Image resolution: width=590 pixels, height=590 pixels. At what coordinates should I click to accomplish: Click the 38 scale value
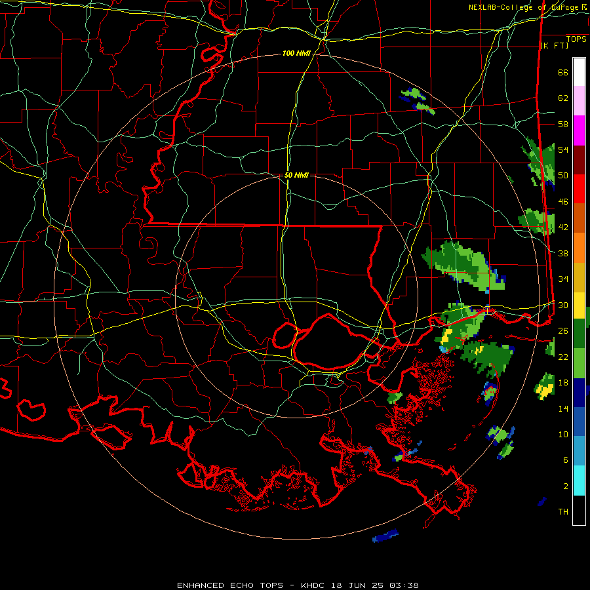[563, 253]
